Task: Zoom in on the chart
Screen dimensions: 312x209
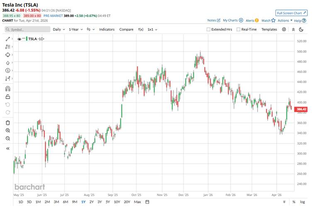Action: (x=8, y=130)
